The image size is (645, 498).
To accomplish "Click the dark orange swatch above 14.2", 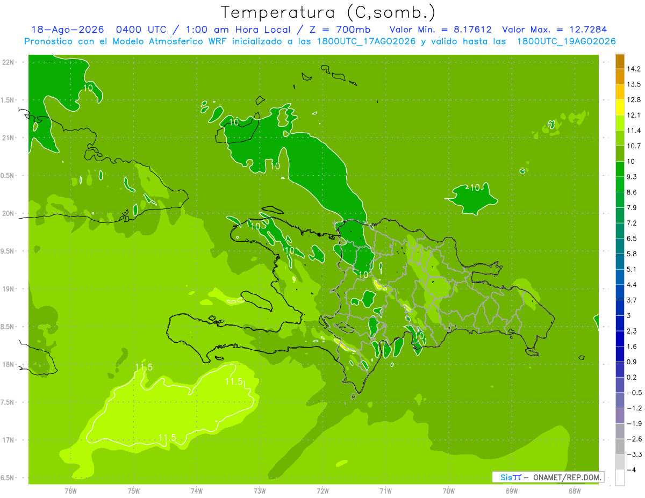I will click(x=620, y=61).
